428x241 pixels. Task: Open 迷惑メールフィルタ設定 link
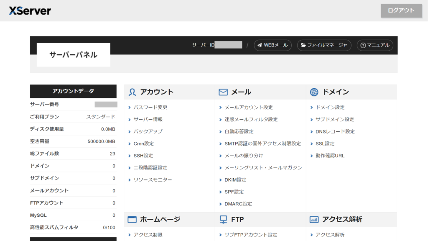pos(251,119)
